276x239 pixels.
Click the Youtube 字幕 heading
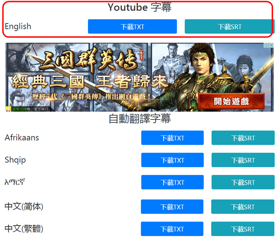[140, 7]
